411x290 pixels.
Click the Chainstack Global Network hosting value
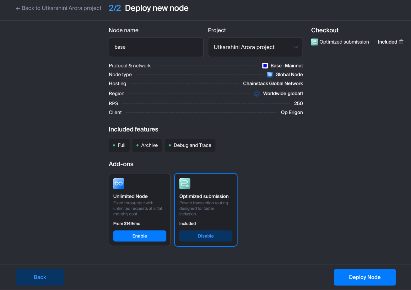pyautogui.click(x=273, y=83)
